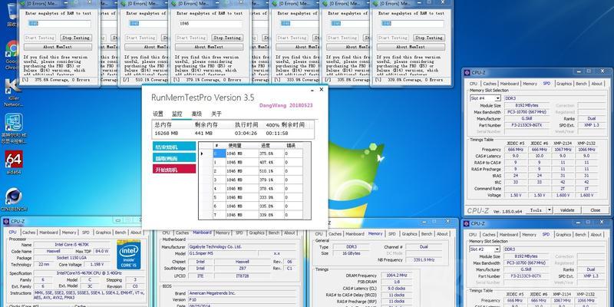Click F3-2133C9-8GTX part number in Slot #4 window

pyautogui.click(x=527, y=125)
